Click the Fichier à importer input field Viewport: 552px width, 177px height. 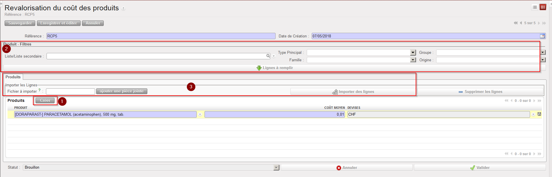coord(70,92)
